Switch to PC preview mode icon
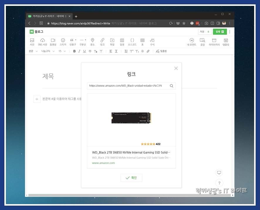This screenshot has width=260, height=210. point(219,173)
